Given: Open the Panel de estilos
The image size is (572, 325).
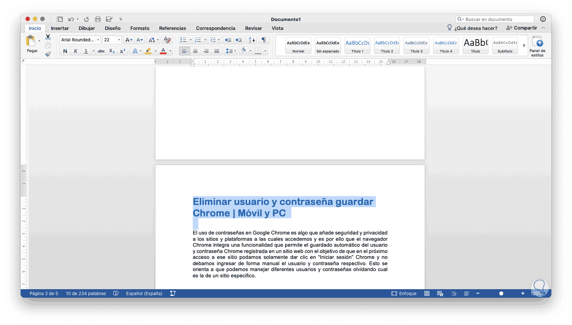Looking at the screenshot, I should coord(537,47).
